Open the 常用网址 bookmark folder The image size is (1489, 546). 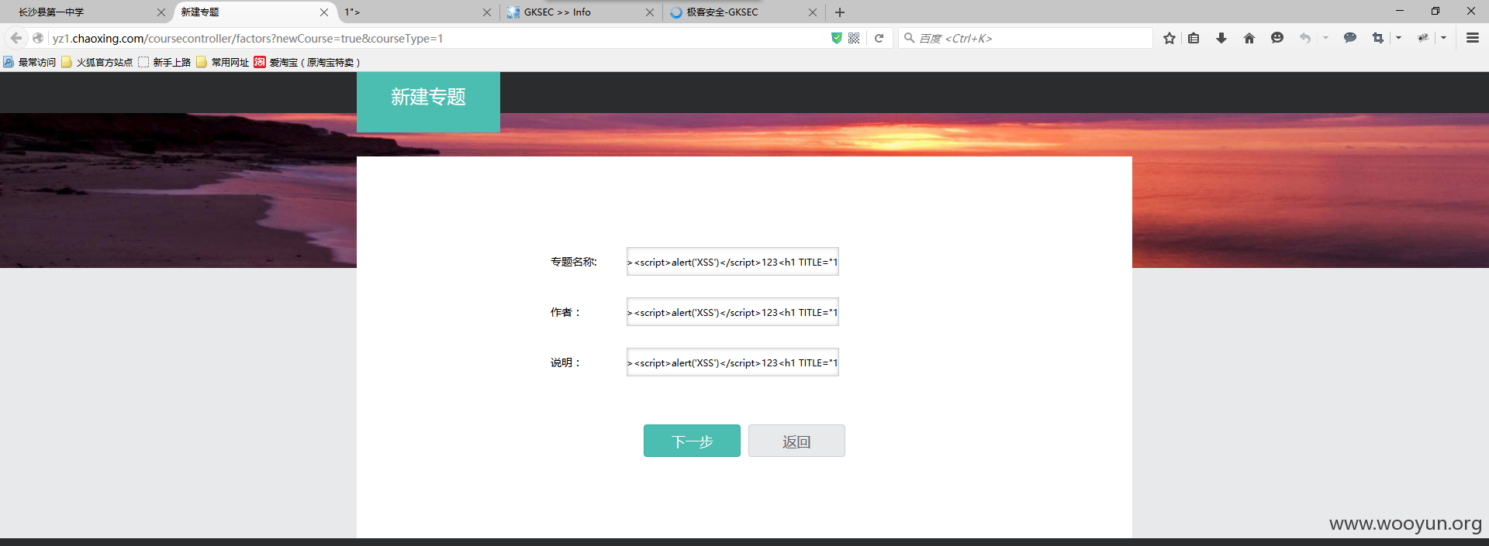[x=223, y=63]
